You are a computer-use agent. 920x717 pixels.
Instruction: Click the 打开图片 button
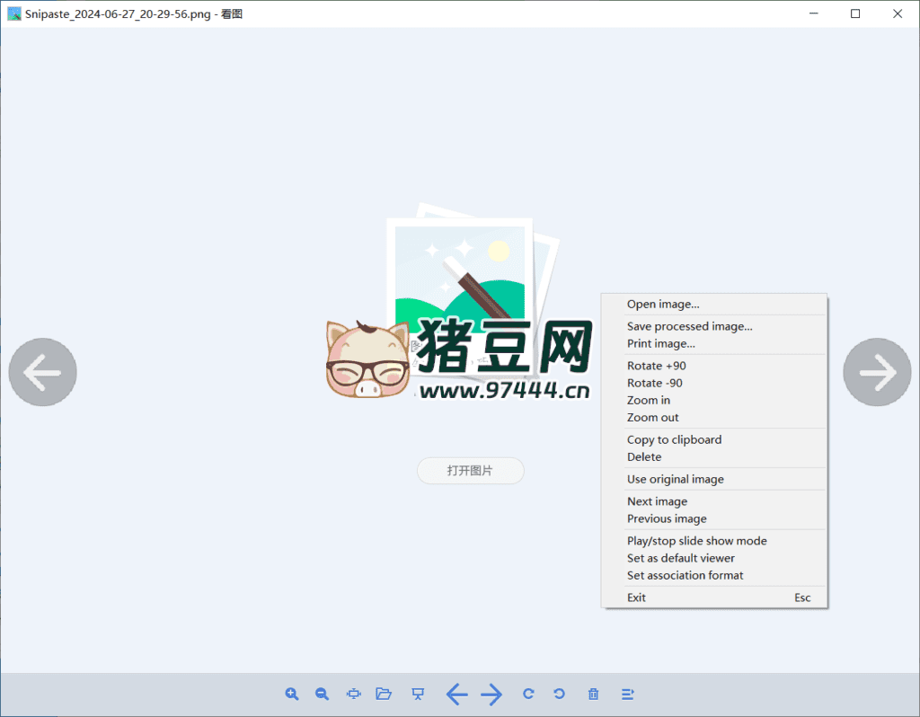(x=470, y=471)
